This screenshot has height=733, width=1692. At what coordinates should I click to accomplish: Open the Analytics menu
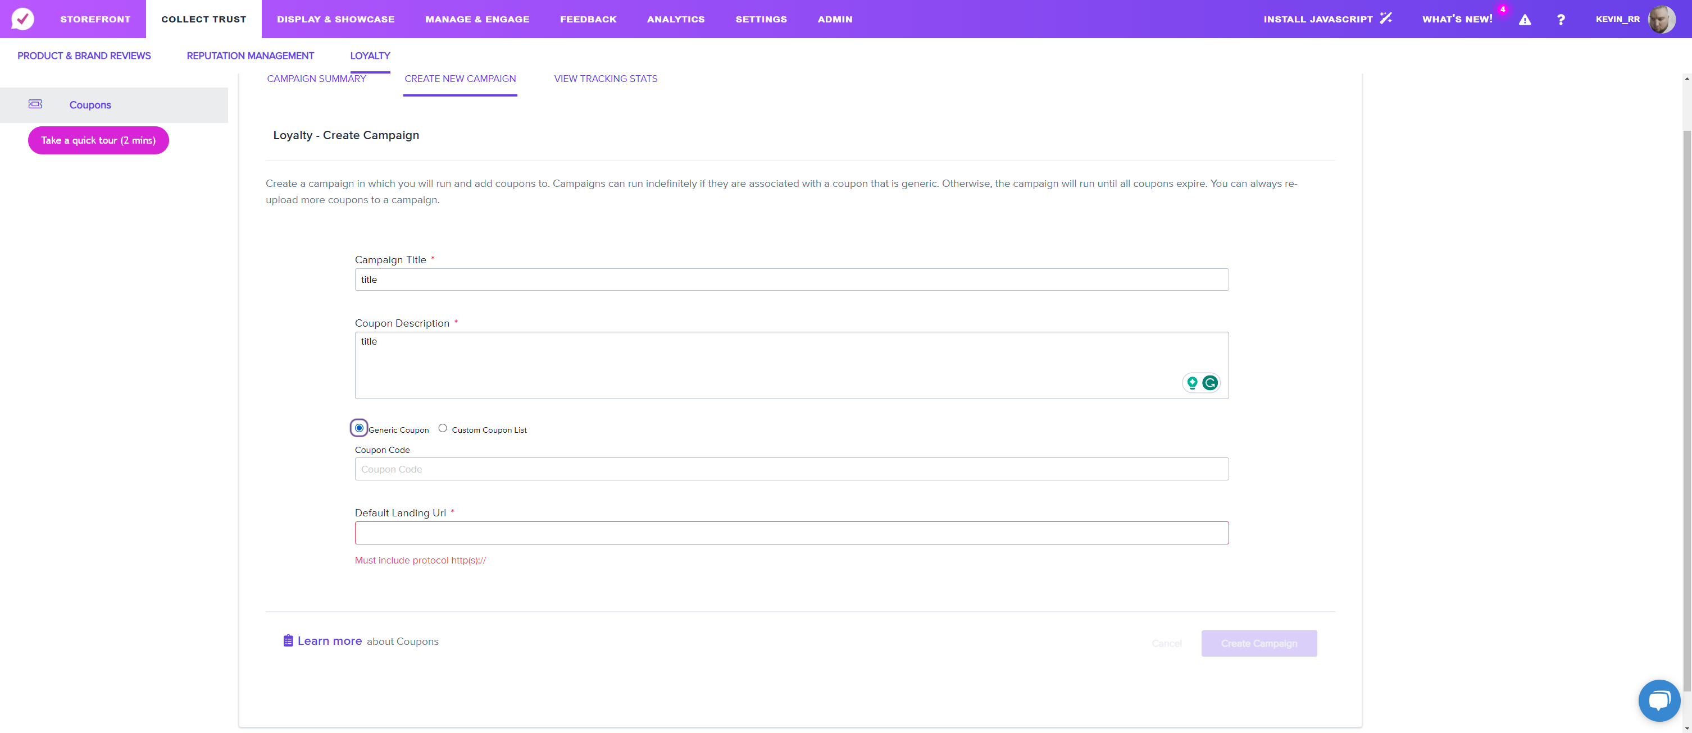(x=676, y=19)
